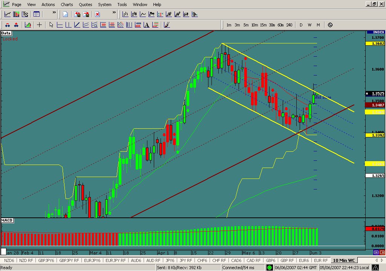Set chart timeframe to 5m

[246, 25]
